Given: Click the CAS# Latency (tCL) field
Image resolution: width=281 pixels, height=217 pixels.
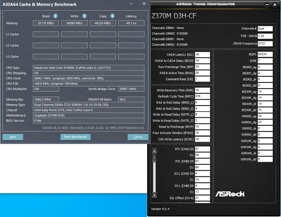Looking at the screenshot, I should click(202, 54).
